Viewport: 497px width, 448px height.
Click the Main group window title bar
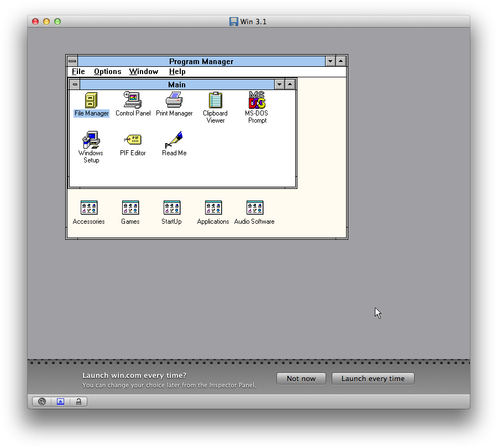click(177, 84)
